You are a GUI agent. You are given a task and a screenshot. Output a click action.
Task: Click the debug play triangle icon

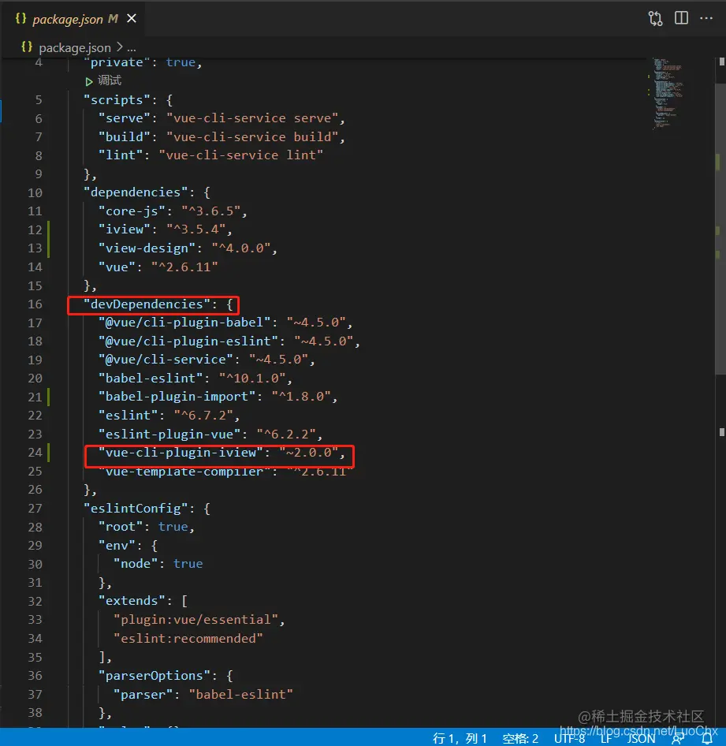pyautogui.click(x=89, y=81)
